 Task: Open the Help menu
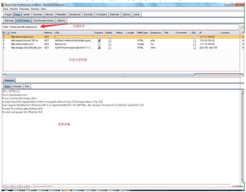click(x=43, y=9)
